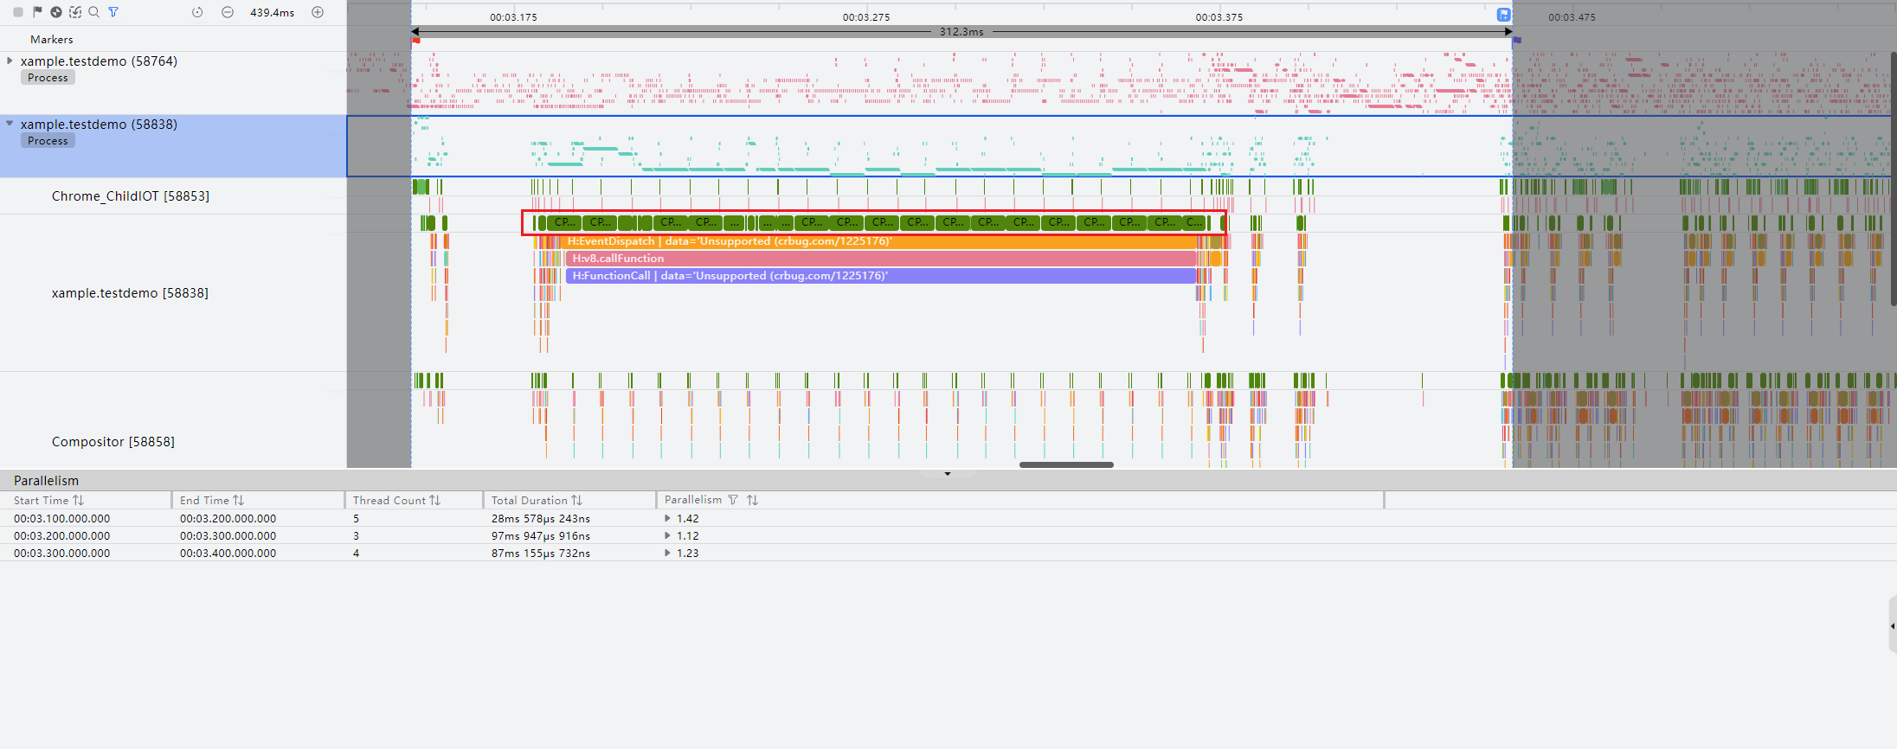This screenshot has height=749, width=1897.
Task: Toggle the blue filter funnel icon
Action: 113,12
